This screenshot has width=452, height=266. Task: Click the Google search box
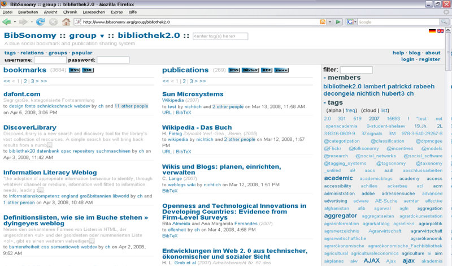click(x=399, y=22)
